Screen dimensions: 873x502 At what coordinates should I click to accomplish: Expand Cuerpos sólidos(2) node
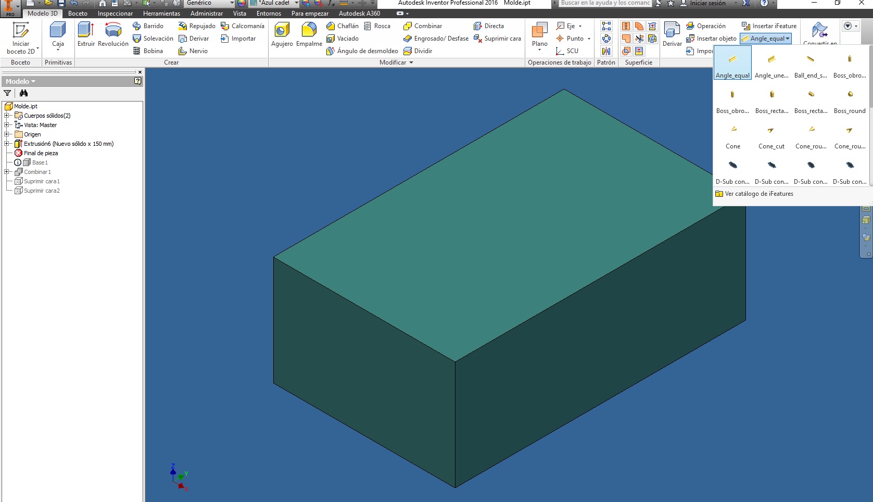7,116
